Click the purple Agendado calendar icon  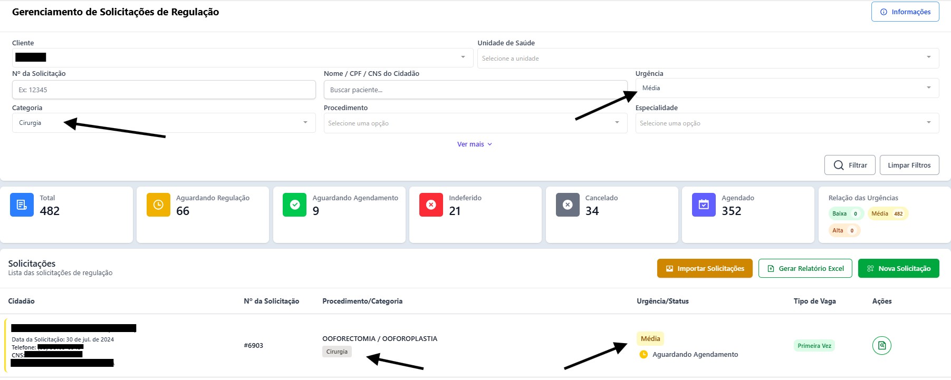point(704,205)
